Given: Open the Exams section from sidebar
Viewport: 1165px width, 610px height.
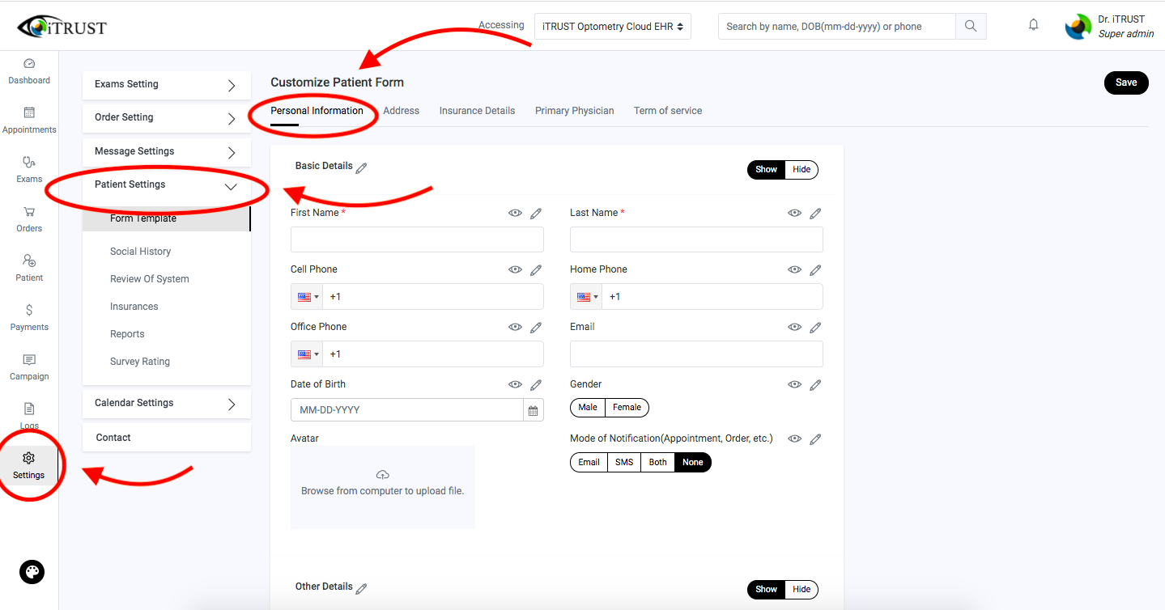Looking at the screenshot, I should tap(29, 169).
